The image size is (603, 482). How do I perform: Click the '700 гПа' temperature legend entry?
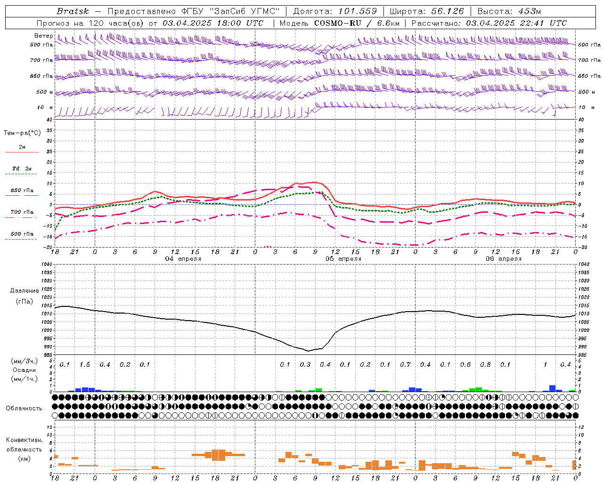point(22,212)
